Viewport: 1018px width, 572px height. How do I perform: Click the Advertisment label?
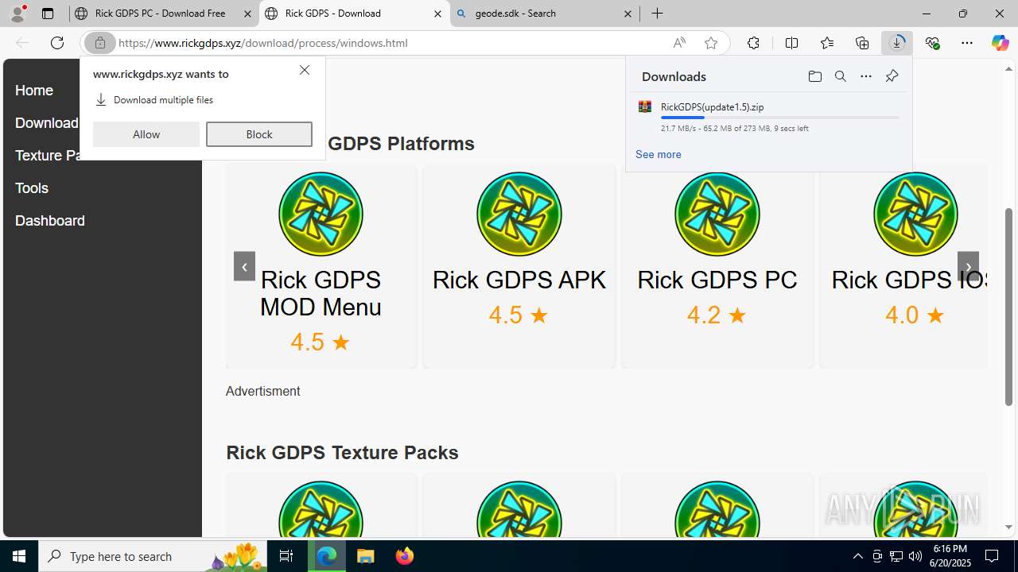point(262,391)
